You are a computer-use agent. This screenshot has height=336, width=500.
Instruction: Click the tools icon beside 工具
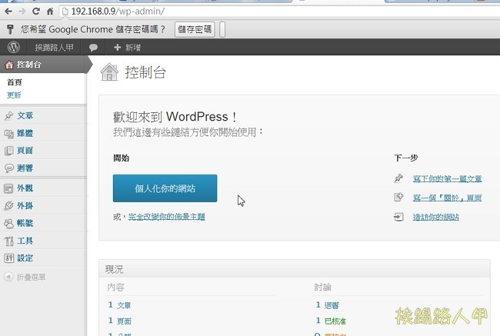pyautogui.click(x=9, y=241)
